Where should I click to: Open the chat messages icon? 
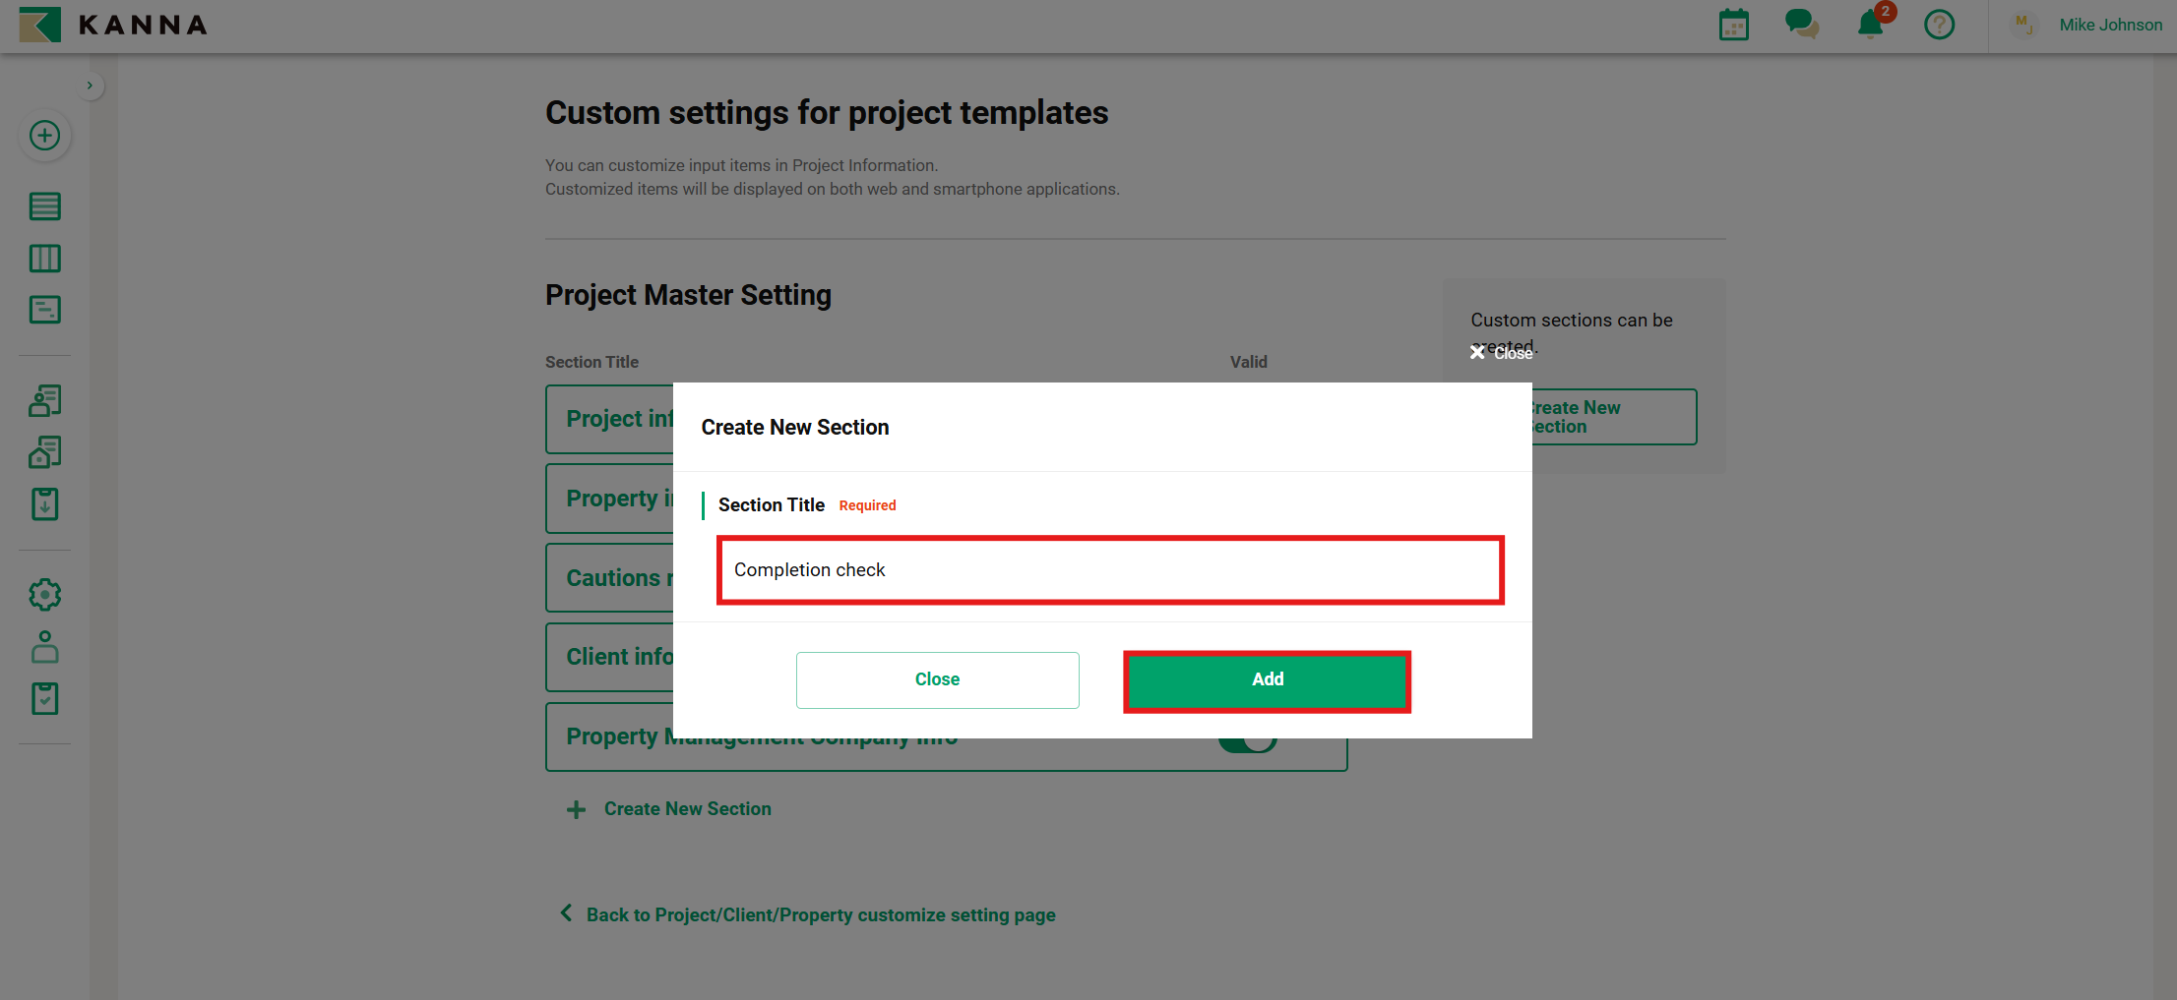coord(1801,25)
